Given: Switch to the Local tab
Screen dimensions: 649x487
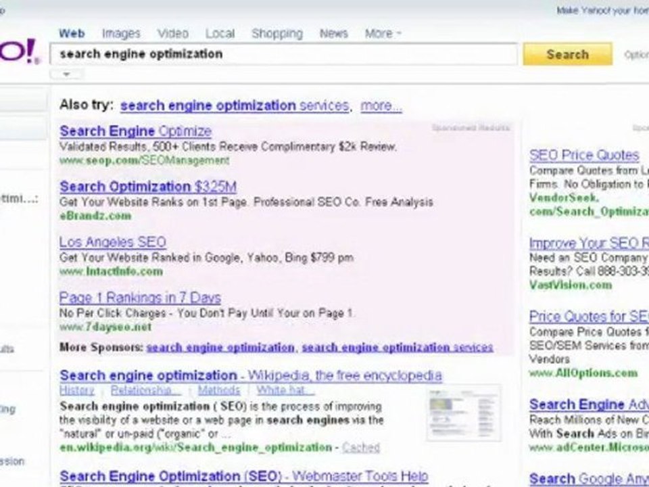Looking at the screenshot, I should [220, 33].
